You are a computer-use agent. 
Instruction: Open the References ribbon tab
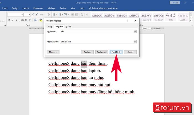[x=38, y=8]
